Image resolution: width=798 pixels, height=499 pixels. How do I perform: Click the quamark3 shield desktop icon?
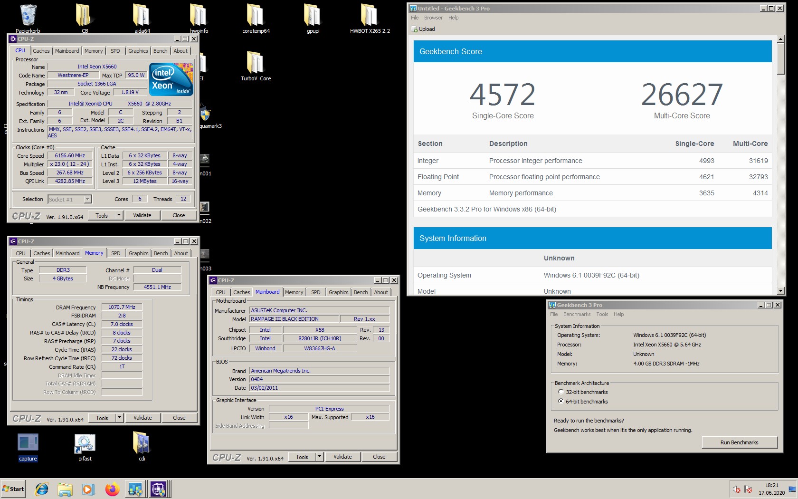pos(205,115)
